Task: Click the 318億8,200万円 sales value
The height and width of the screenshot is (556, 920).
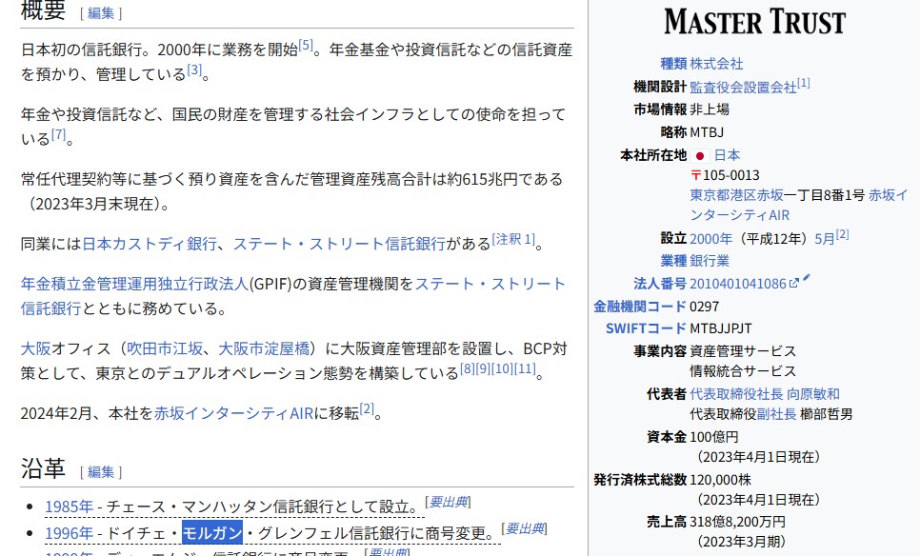Action: pyautogui.click(x=737, y=522)
